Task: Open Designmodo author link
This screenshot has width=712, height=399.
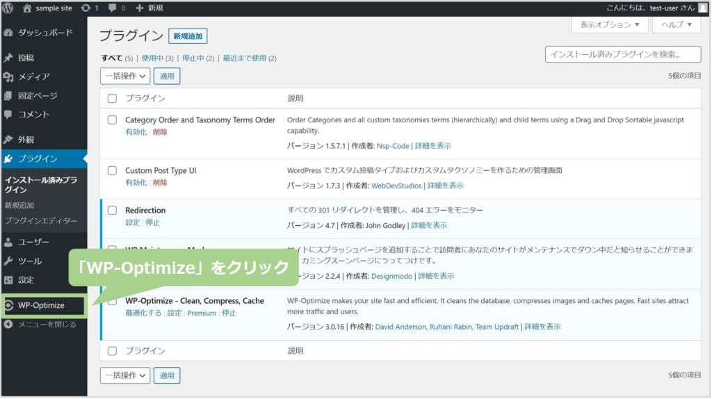Action: [392, 276]
